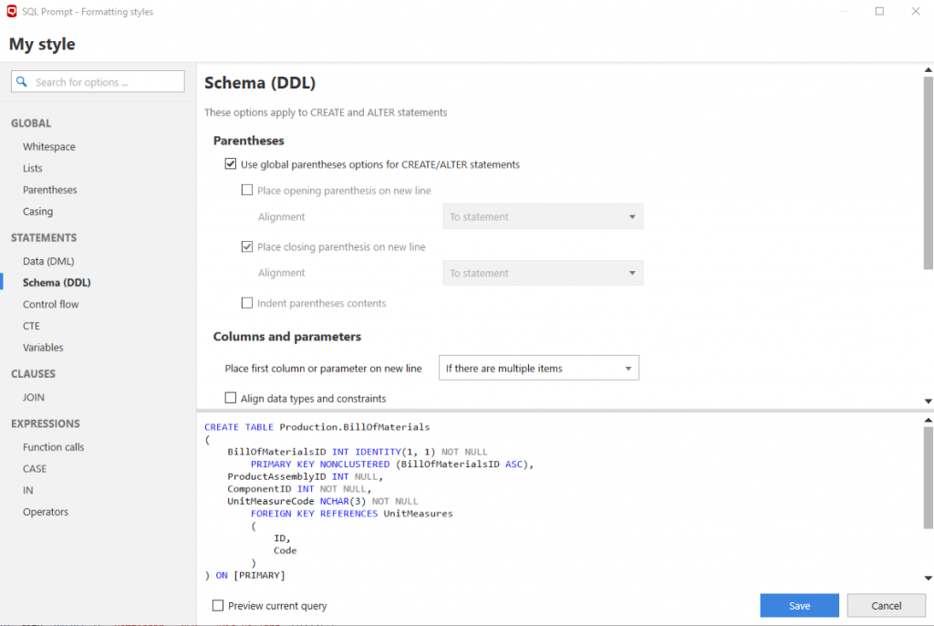Toggle Use global parentheses options checkbox
Image resolution: width=934 pixels, height=626 pixels.
pos(231,164)
